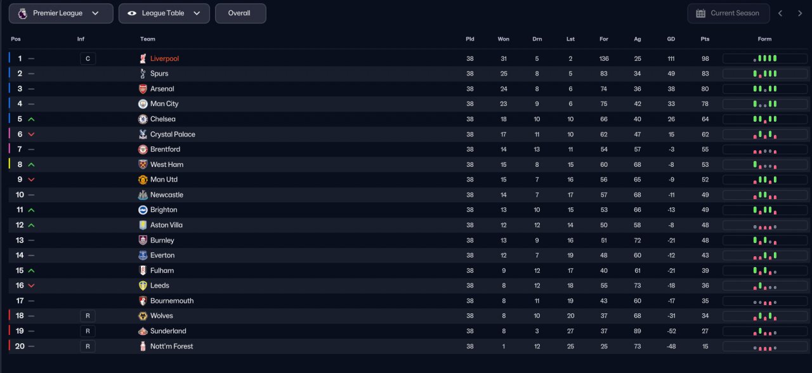The height and width of the screenshot is (373, 812).
Task: Open the Liverpool team link
Action: pos(164,58)
